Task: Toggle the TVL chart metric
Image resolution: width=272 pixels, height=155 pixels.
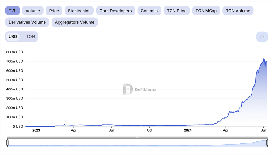Action: click(12, 11)
